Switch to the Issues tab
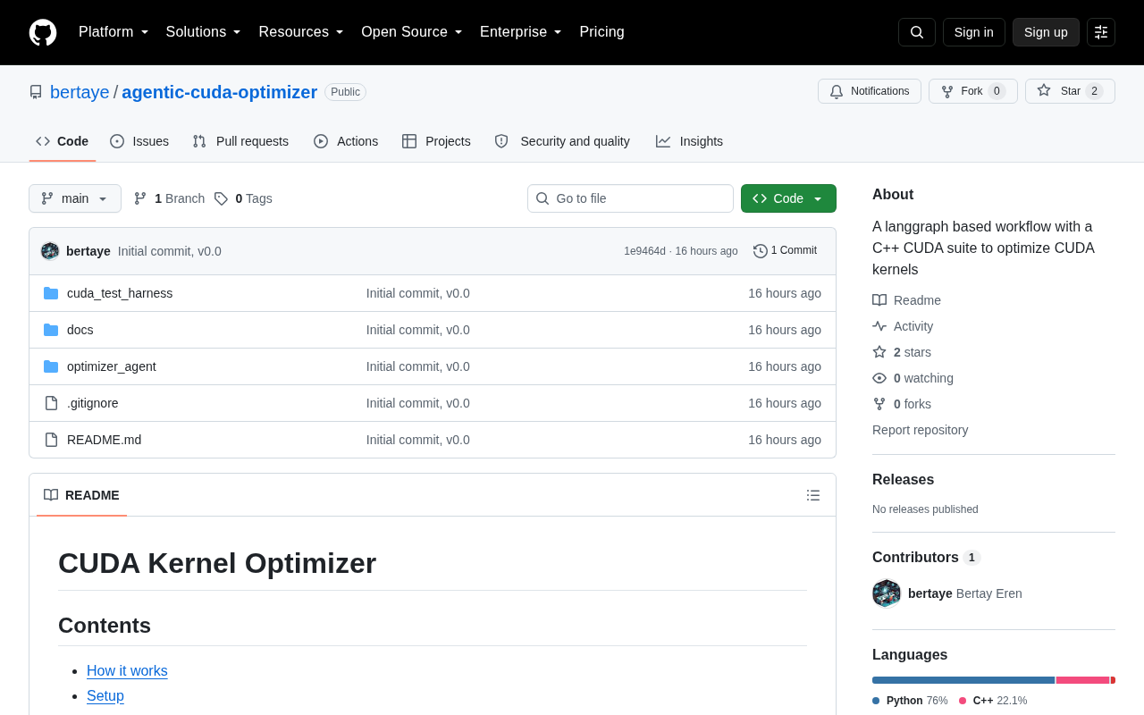 pos(139,141)
